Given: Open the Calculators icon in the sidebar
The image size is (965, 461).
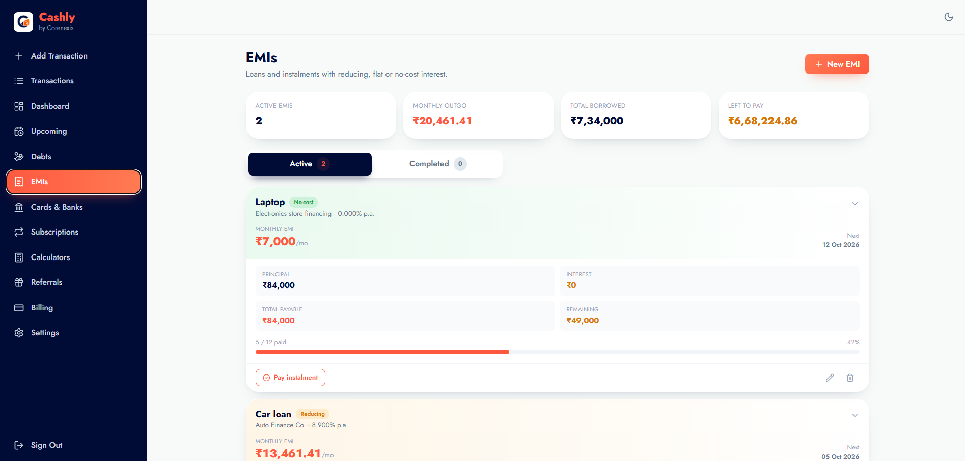Looking at the screenshot, I should [19, 257].
